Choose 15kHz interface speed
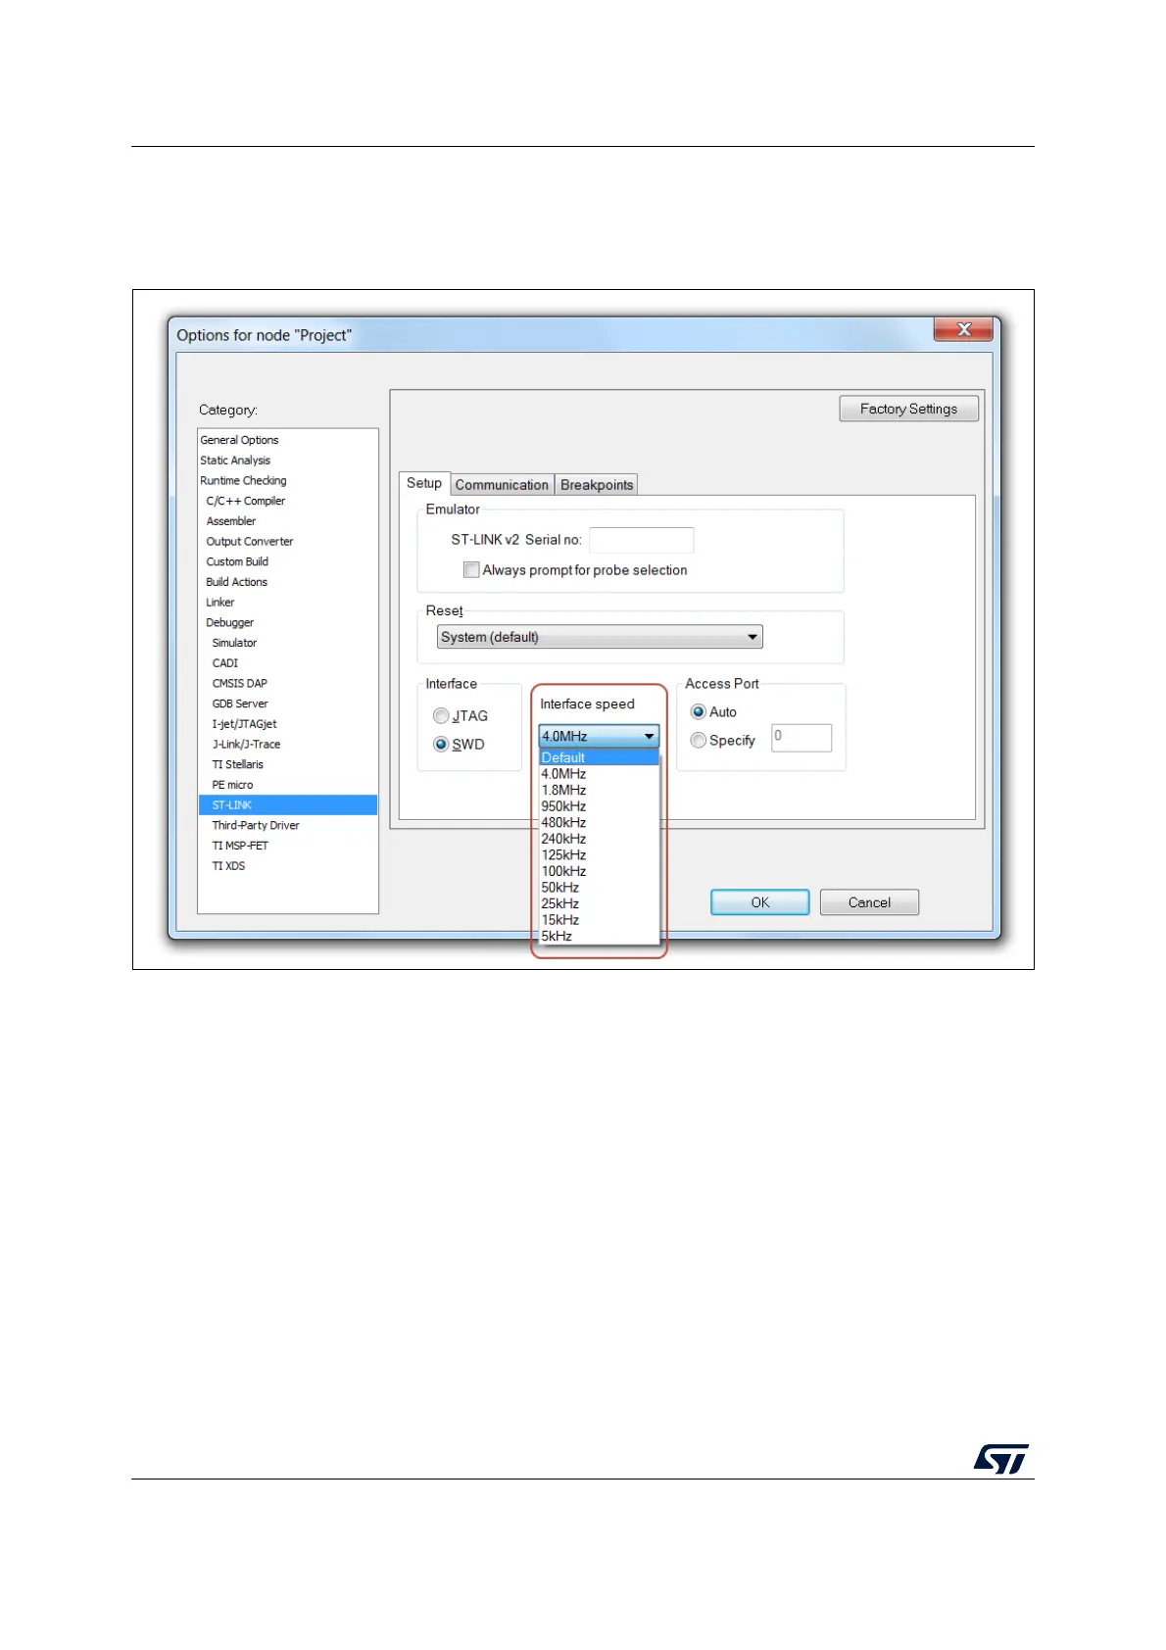 click(x=599, y=919)
